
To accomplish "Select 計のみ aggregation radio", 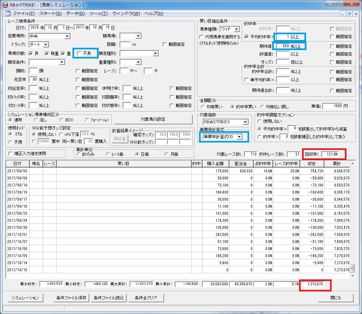I will click(x=79, y=154).
